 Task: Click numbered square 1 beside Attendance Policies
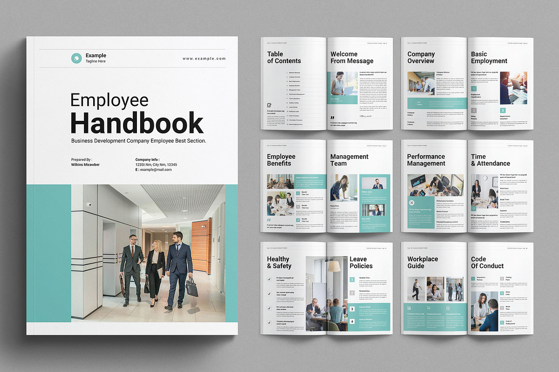[473, 279]
